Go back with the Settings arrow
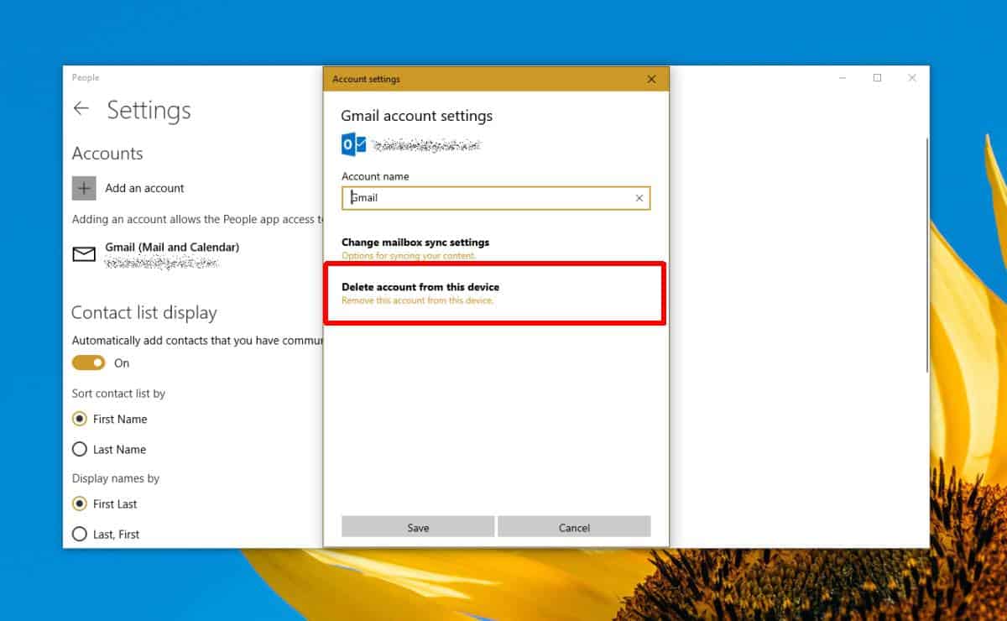 (x=81, y=109)
